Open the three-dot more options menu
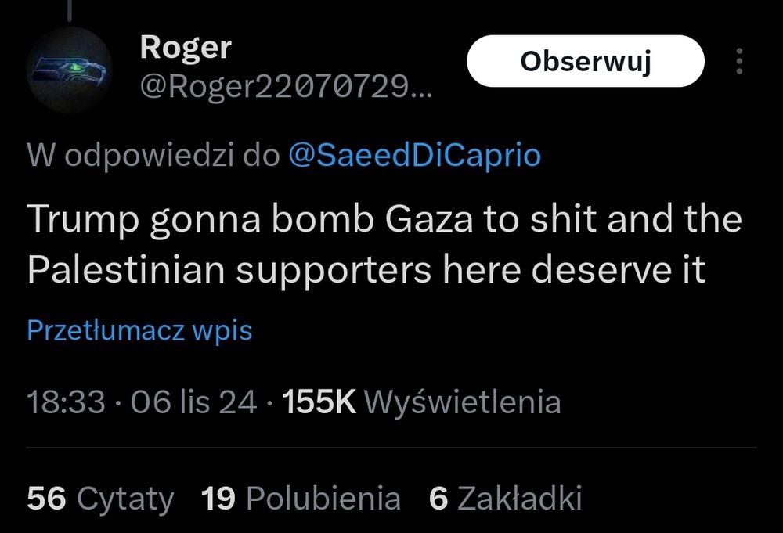This screenshot has width=783, height=533. pos(741,62)
